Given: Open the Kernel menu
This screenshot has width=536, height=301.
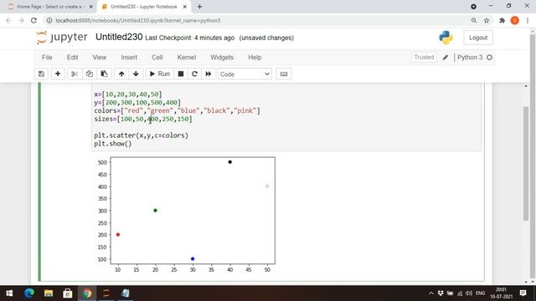Looking at the screenshot, I should click(186, 58).
